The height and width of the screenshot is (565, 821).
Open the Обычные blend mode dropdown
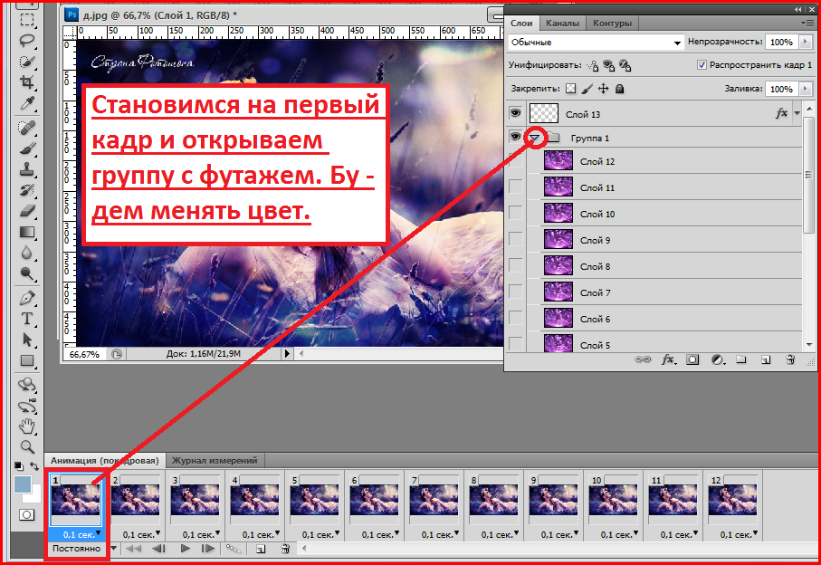click(596, 43)
